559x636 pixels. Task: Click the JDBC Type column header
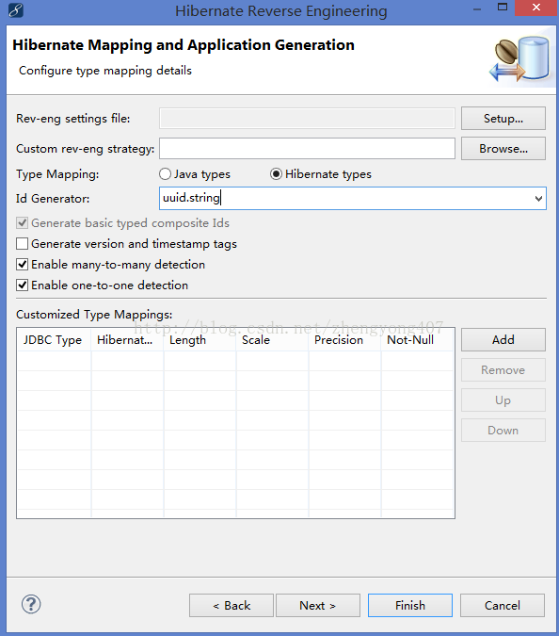click(55, 340)
